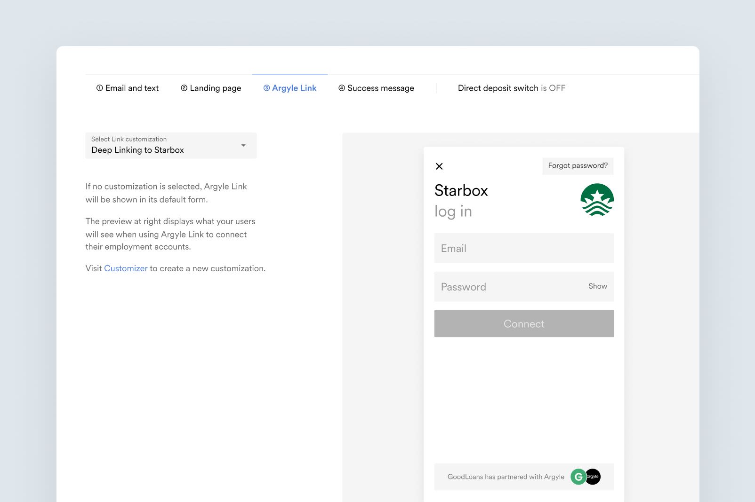Click the Starbox heading text

tap(461, 190)
